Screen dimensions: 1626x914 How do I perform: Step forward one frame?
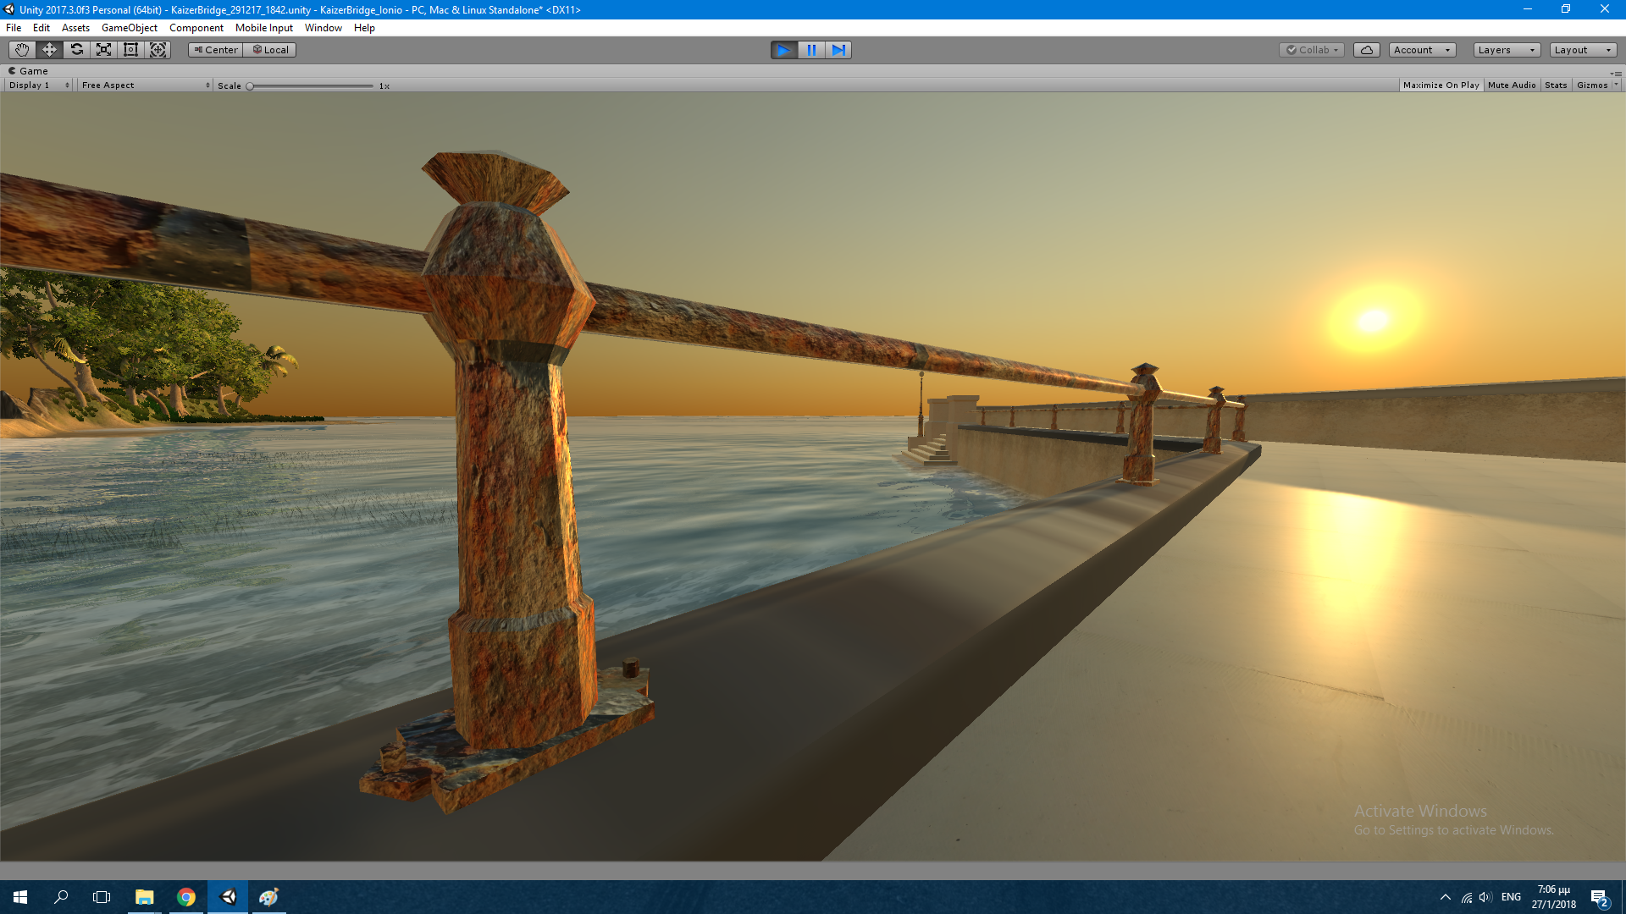point(838,50)
